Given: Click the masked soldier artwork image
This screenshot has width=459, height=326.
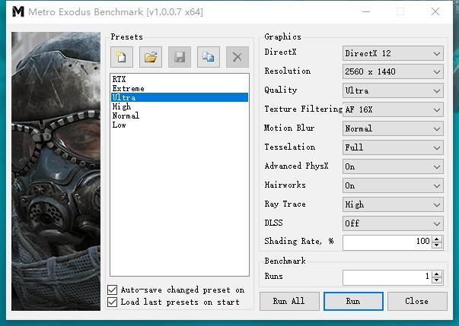Looking at the screenshot, I should click(x=56, y=171).
